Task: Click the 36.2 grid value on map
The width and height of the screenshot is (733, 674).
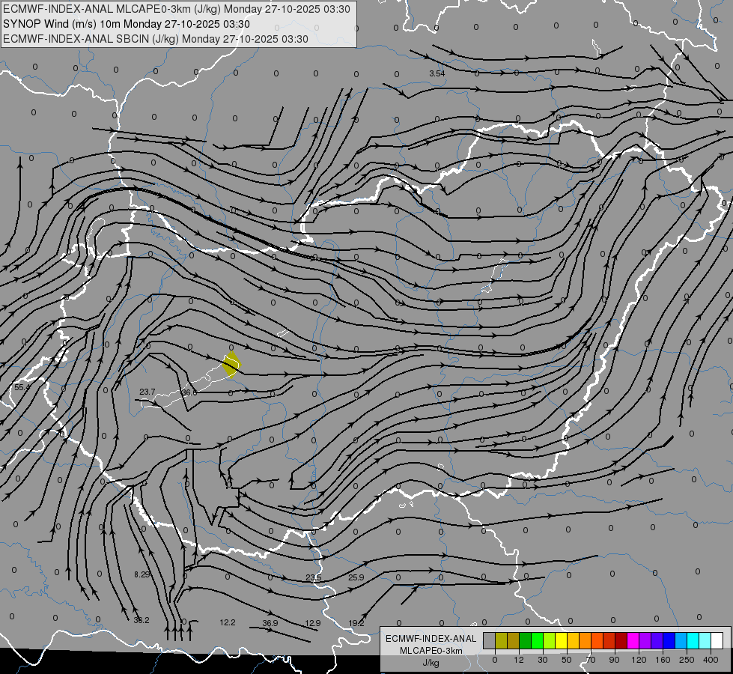Action: coord(142,620)
